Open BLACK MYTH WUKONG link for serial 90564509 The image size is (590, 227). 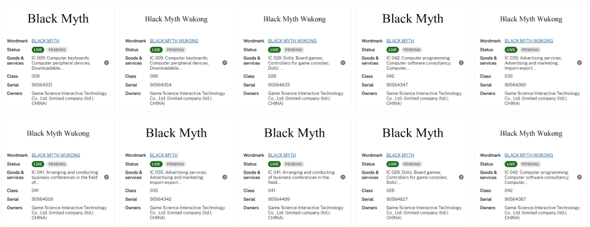pyautogui.click(x=56, y=155)
